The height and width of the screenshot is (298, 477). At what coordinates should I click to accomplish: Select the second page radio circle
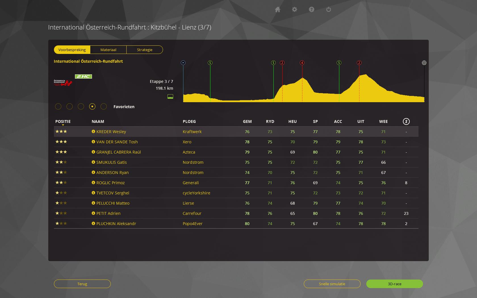70,106
